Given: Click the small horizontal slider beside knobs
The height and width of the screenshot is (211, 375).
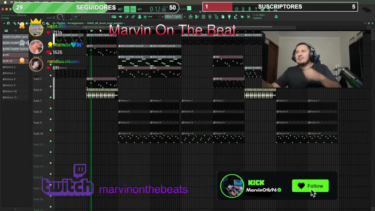Looking at the screenshot, I should tap(78, 17).
